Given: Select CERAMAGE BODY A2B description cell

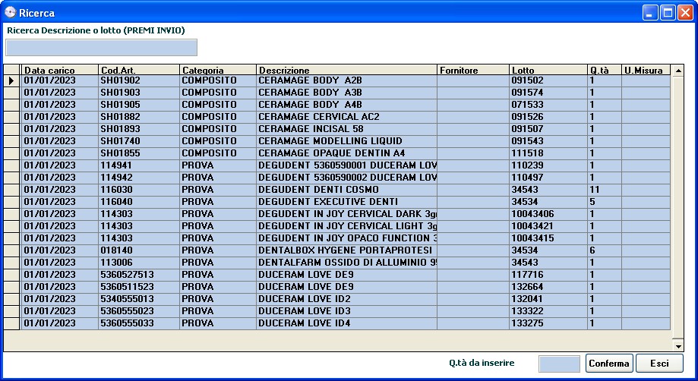Looking at the screenshot, I should tap(347, 80).
